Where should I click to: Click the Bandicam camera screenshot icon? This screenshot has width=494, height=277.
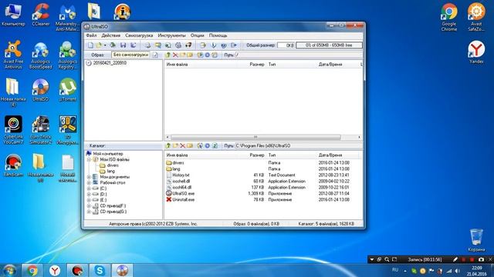481,259
